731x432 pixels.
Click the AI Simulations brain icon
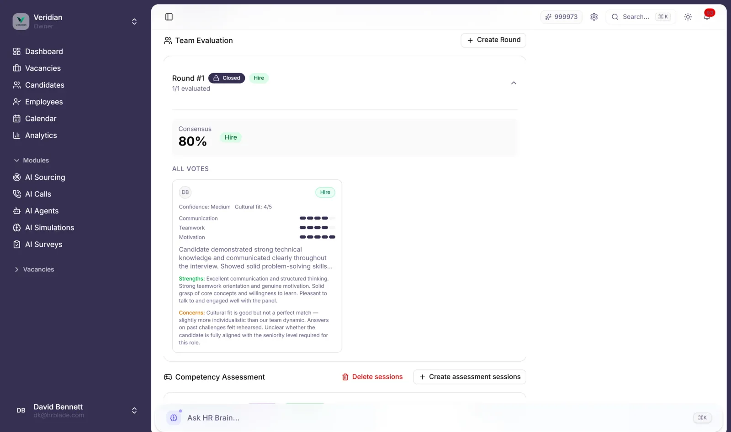point(17,228)
